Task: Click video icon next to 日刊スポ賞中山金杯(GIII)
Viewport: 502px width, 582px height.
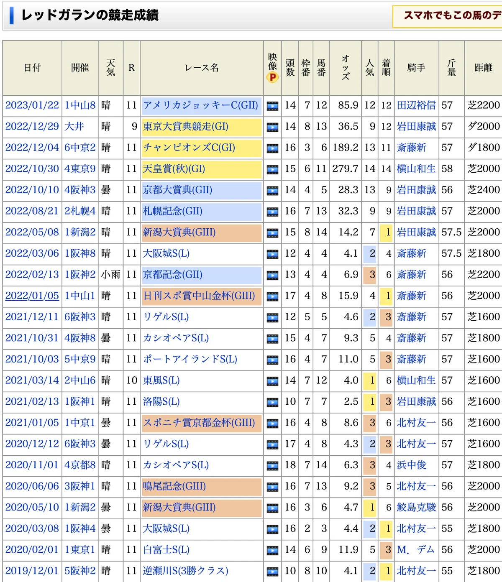Action: 272,297
